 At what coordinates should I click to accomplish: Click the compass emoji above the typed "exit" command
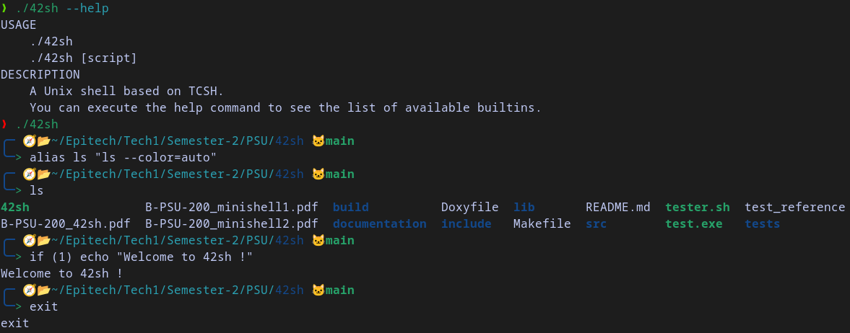30,290
